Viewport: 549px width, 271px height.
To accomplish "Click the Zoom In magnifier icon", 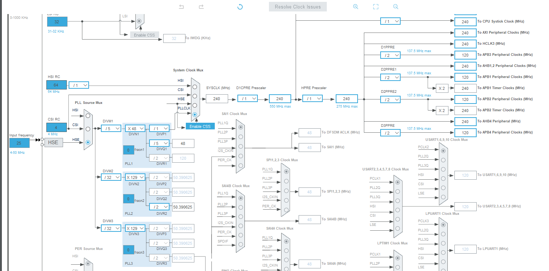I will (x=355, y=6).
